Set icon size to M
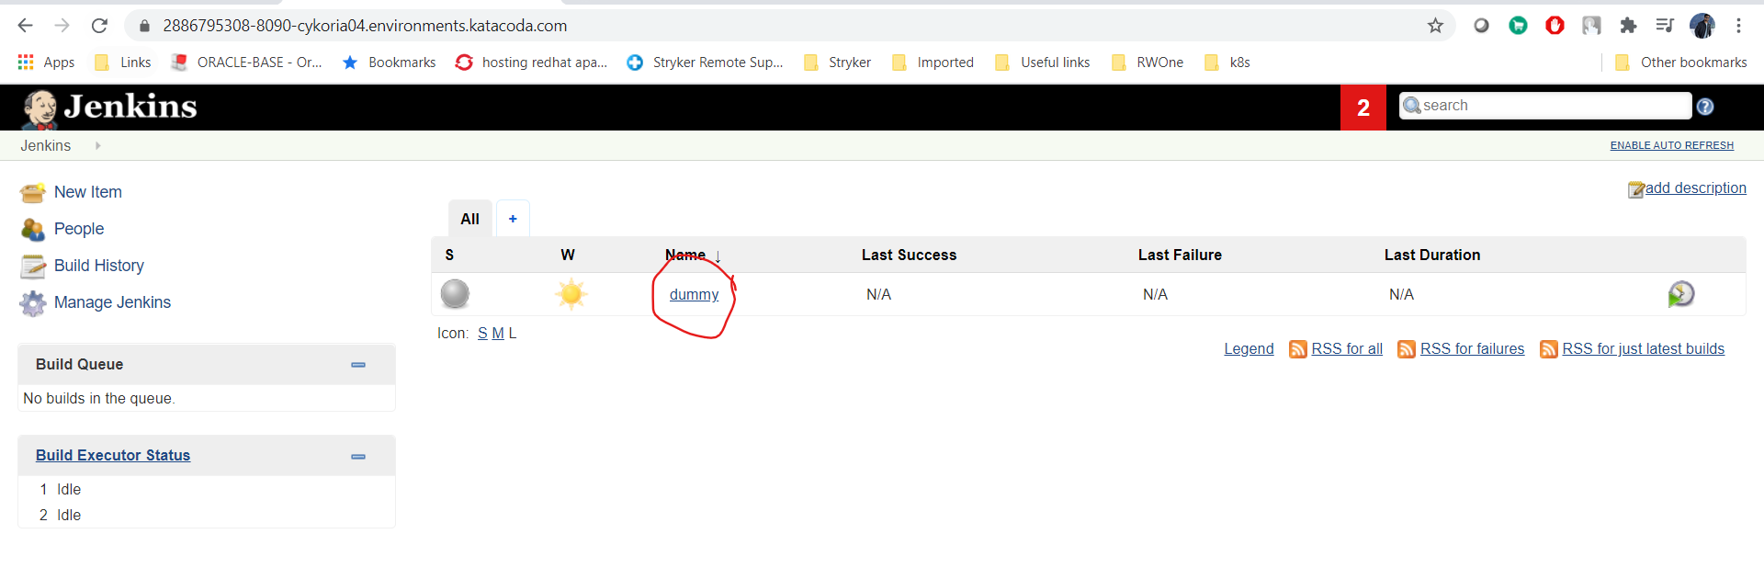Viewport: 1764px width, 568px height. pyautogui.click(x=498, y=333)
